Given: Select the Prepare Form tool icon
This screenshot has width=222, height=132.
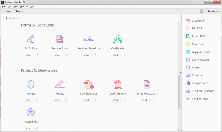Looking at the screenshot, I should click(x=59, y=39).
